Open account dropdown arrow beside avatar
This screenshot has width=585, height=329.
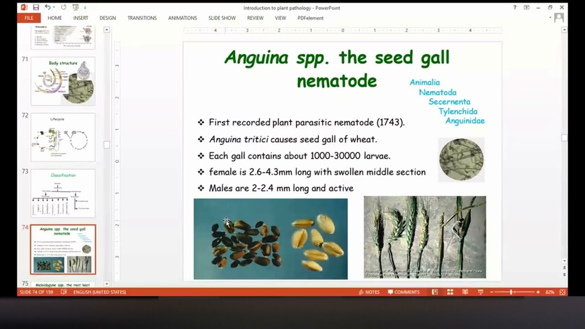(550, 18)
